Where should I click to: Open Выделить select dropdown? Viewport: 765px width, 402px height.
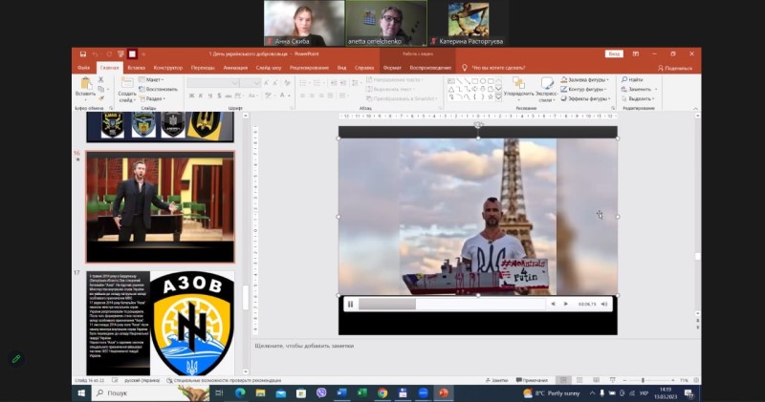pos(637,98)
